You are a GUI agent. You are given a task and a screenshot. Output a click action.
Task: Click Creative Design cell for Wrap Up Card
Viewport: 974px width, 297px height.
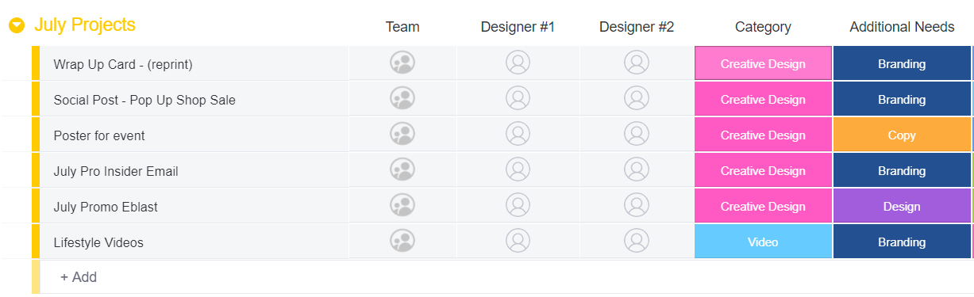click(x=763, y=63)
